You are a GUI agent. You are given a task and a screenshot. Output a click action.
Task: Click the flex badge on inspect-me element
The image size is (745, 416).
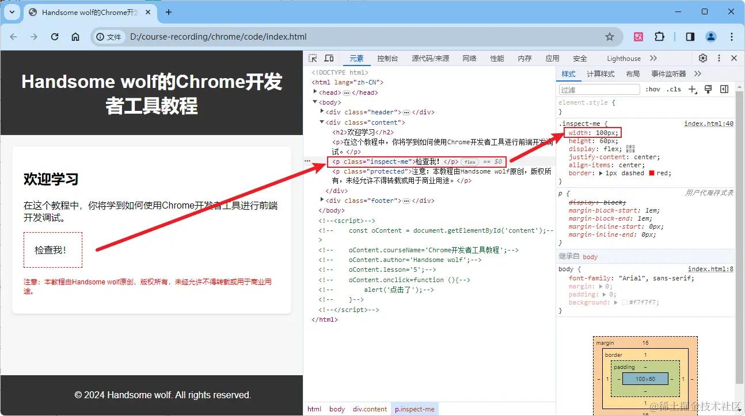(x=470, y=162)
